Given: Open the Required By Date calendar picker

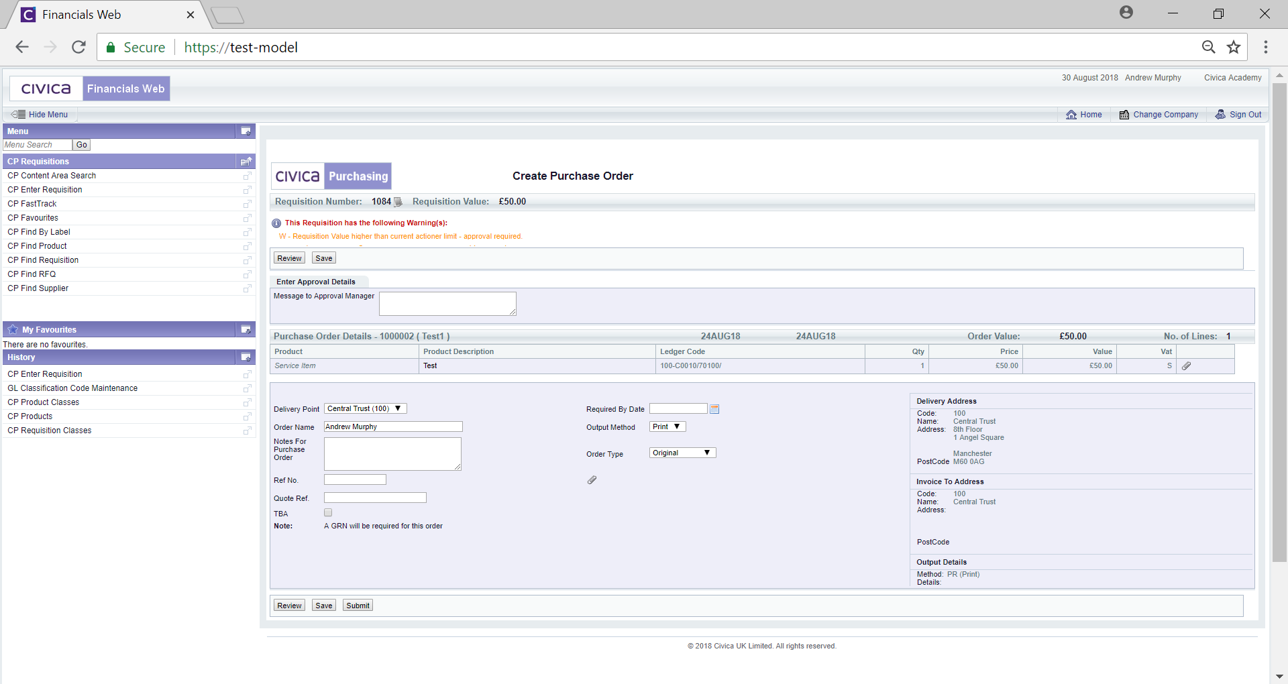Looking at the screenshot, I should coord(714,409).
